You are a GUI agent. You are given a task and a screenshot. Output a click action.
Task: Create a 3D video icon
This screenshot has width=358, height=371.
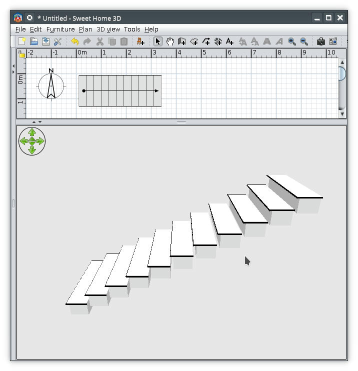tap(333, 41)
